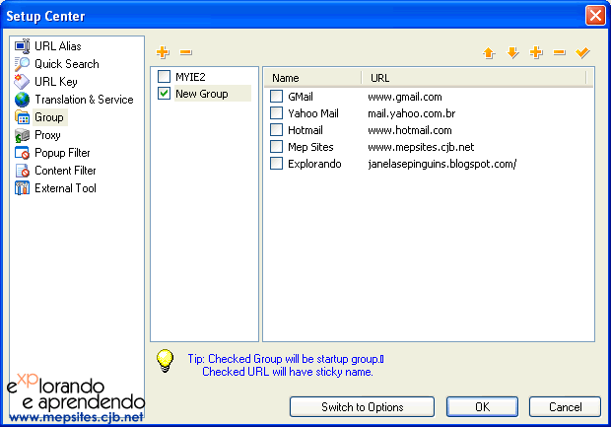
Task: Click the www.mepsites.cjb.net URL cell
Action: tap(421, 147)
